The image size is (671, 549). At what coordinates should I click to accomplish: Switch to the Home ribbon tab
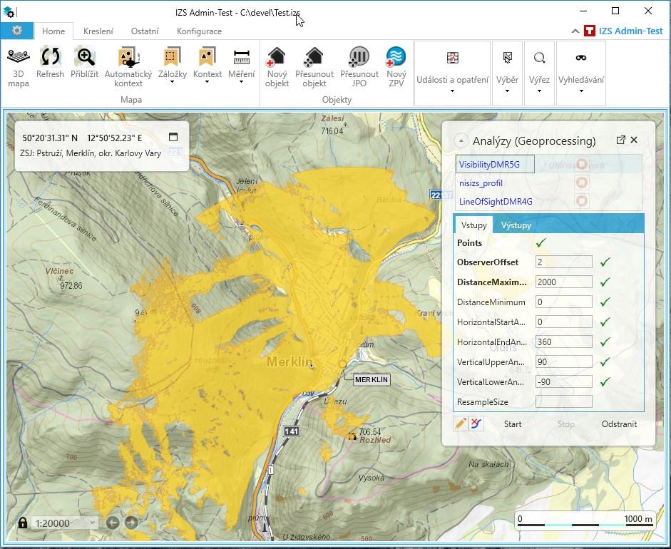coord(53,31)
